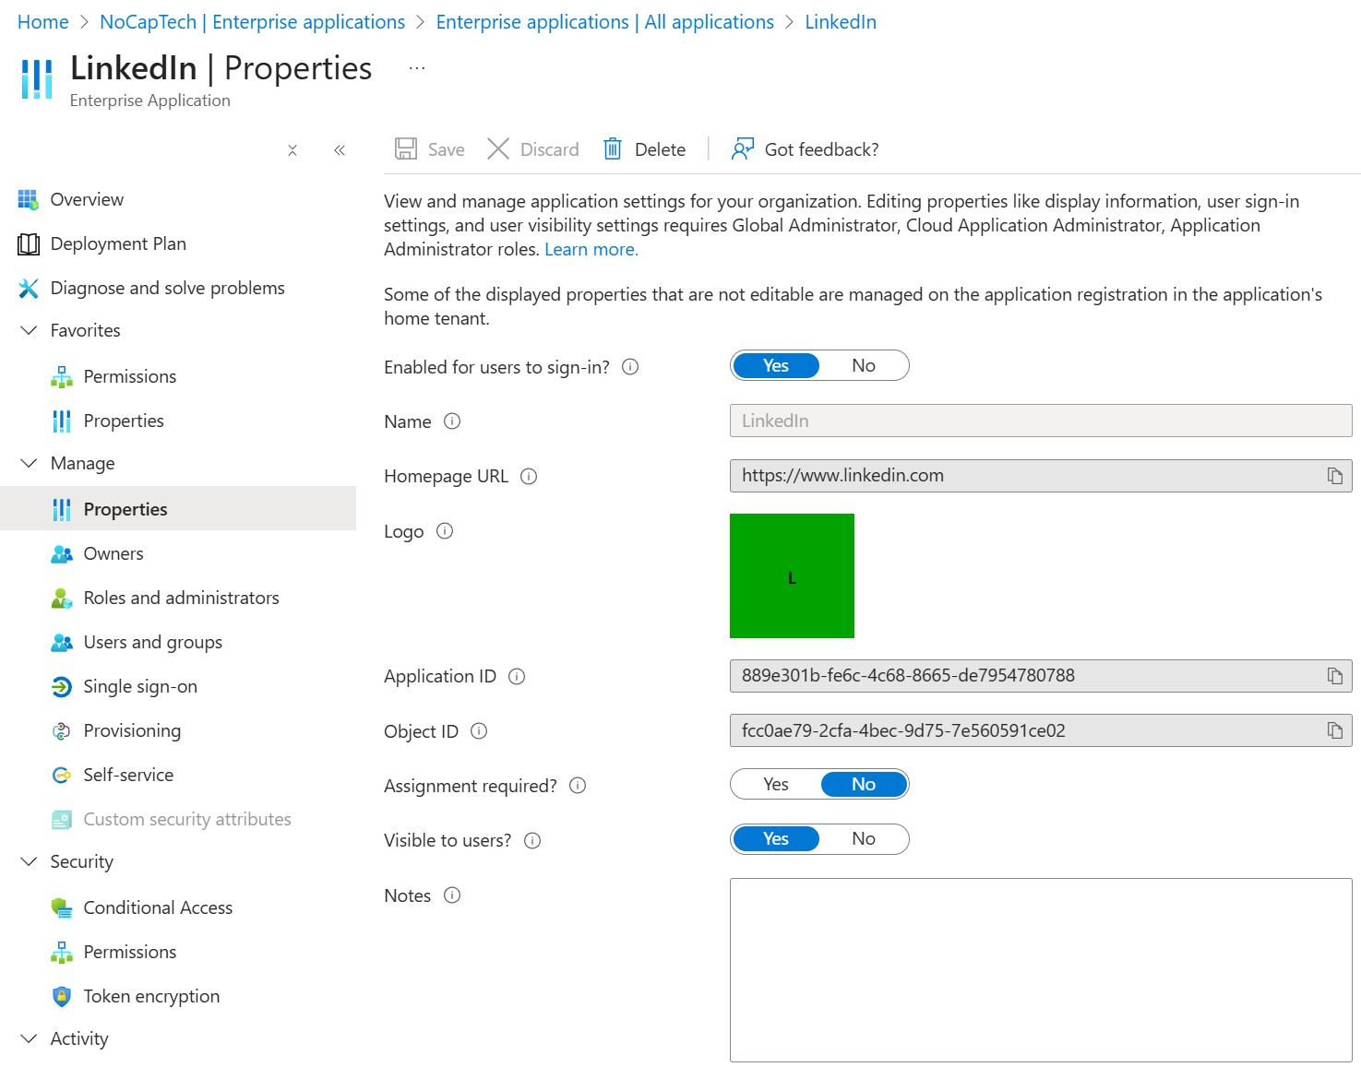Screen dimensions: 1361x1067
Task: Click the Object ID value field
Action: click(1041, 730)
